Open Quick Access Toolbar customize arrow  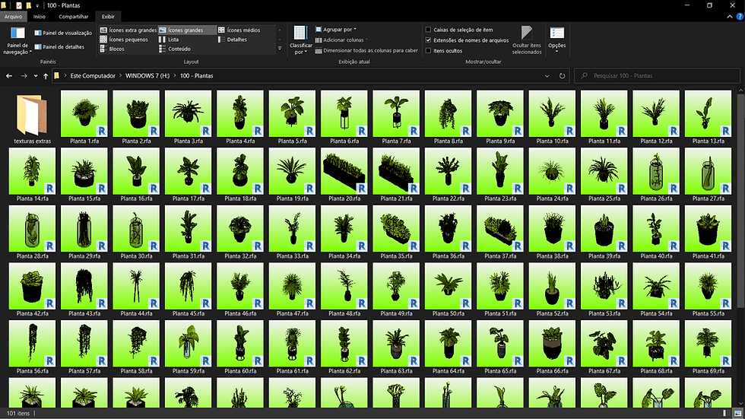[x=37, y=5]
